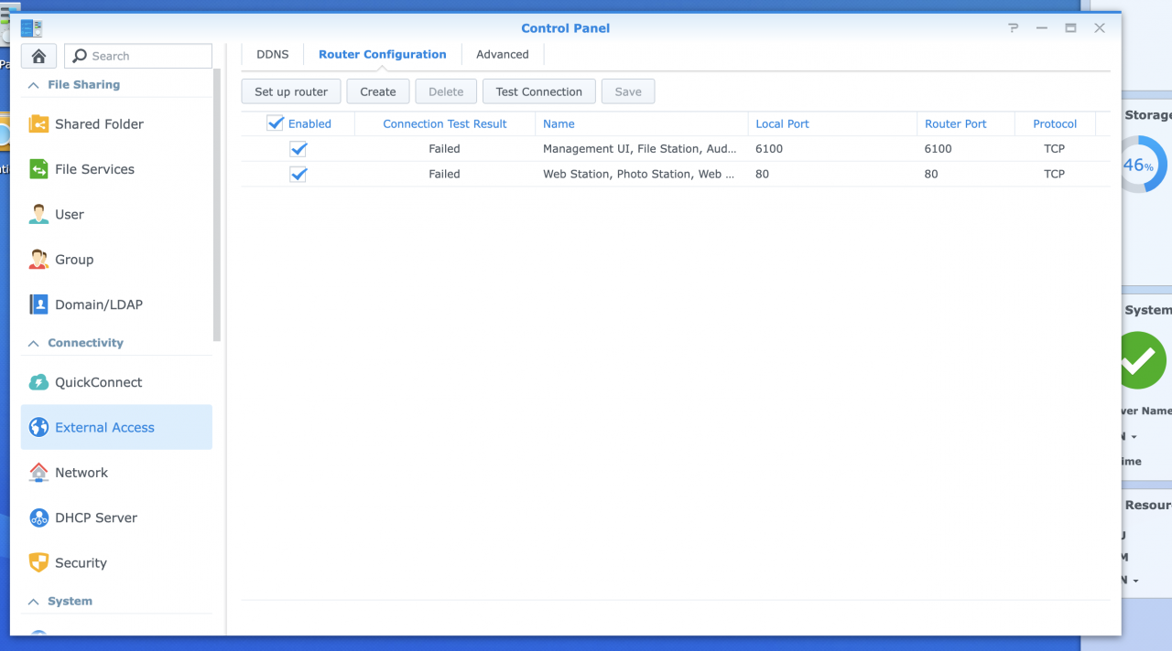The height and width of the screenshot is (651, 1172).
Task: Open the User settings icon
Action: [x=38, y=214]
